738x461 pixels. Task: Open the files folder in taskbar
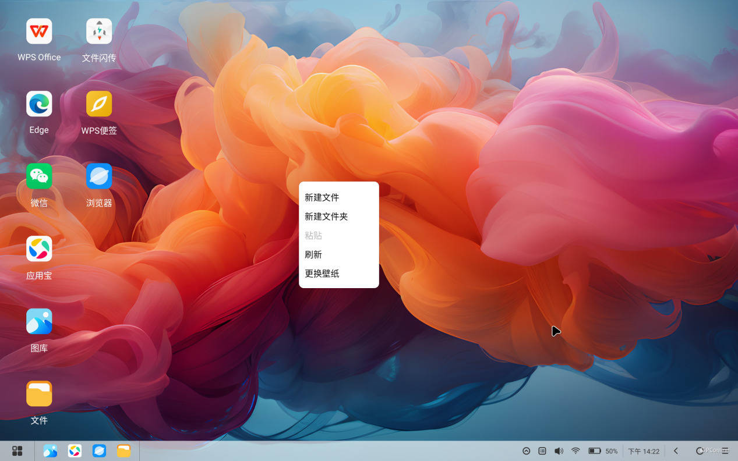123,451
